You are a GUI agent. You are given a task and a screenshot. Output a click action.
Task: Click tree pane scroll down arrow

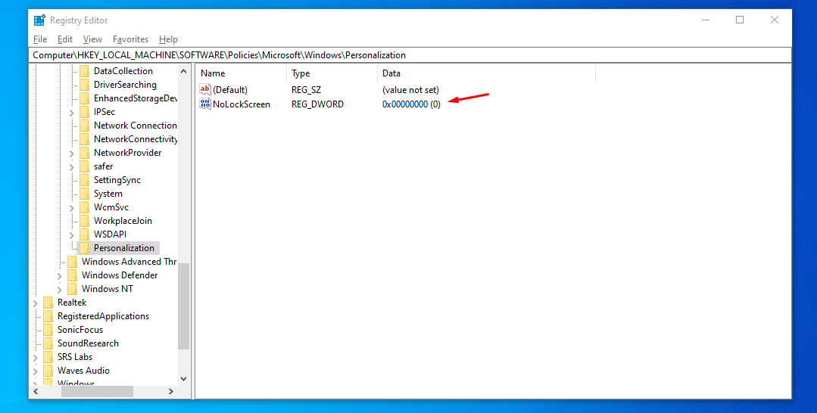click(x=183, y=379)
